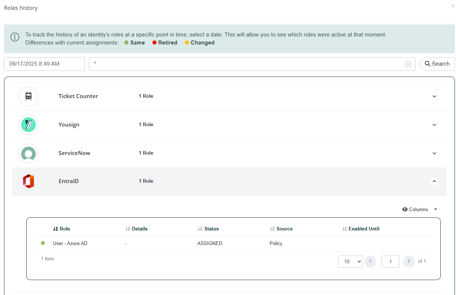Expand the Ticket Counter row chevron
Screen dimensions: 456x295
434,97
